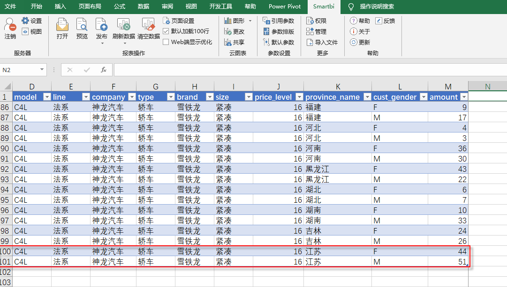
Task: Select the Smartbi ribbon tab
Action: 324,7
